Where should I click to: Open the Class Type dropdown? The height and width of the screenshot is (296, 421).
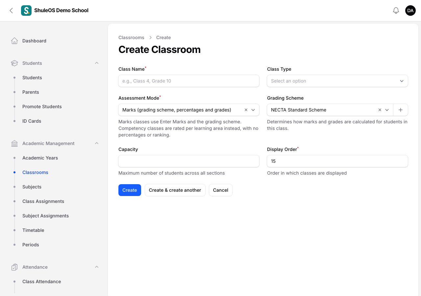point(337,81)
